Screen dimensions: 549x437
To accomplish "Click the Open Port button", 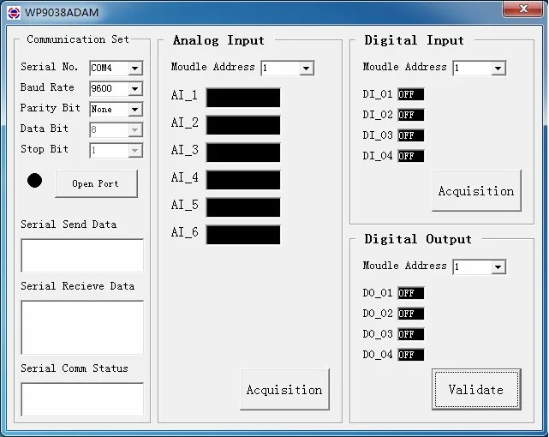I will (96, 184).
